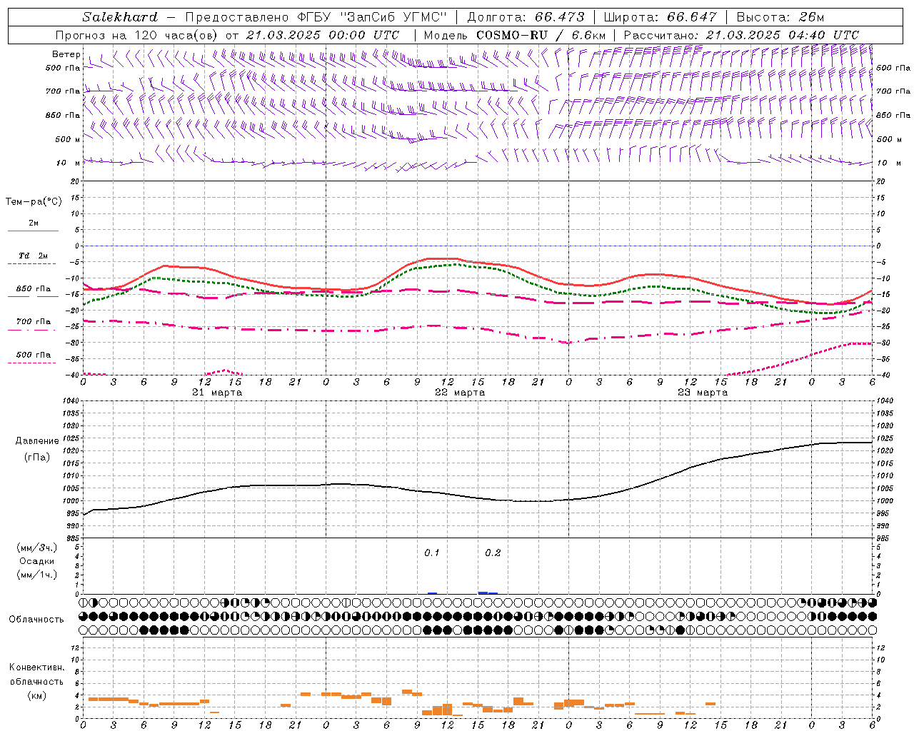Click the "23 марта" date label

703,393
